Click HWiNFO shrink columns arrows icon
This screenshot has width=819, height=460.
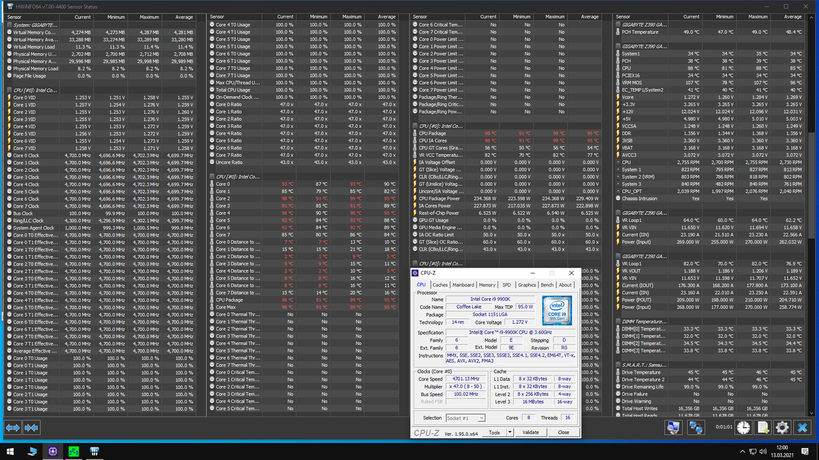point(31,427)
